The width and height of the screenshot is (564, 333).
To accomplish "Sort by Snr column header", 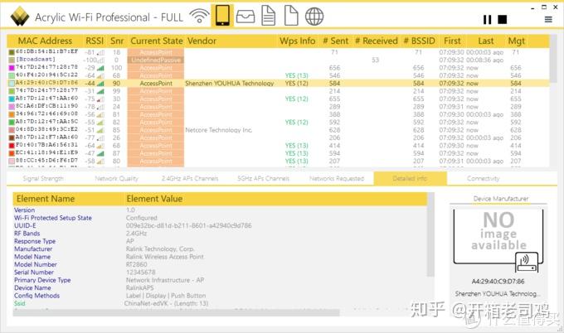I will pos(117,41).
